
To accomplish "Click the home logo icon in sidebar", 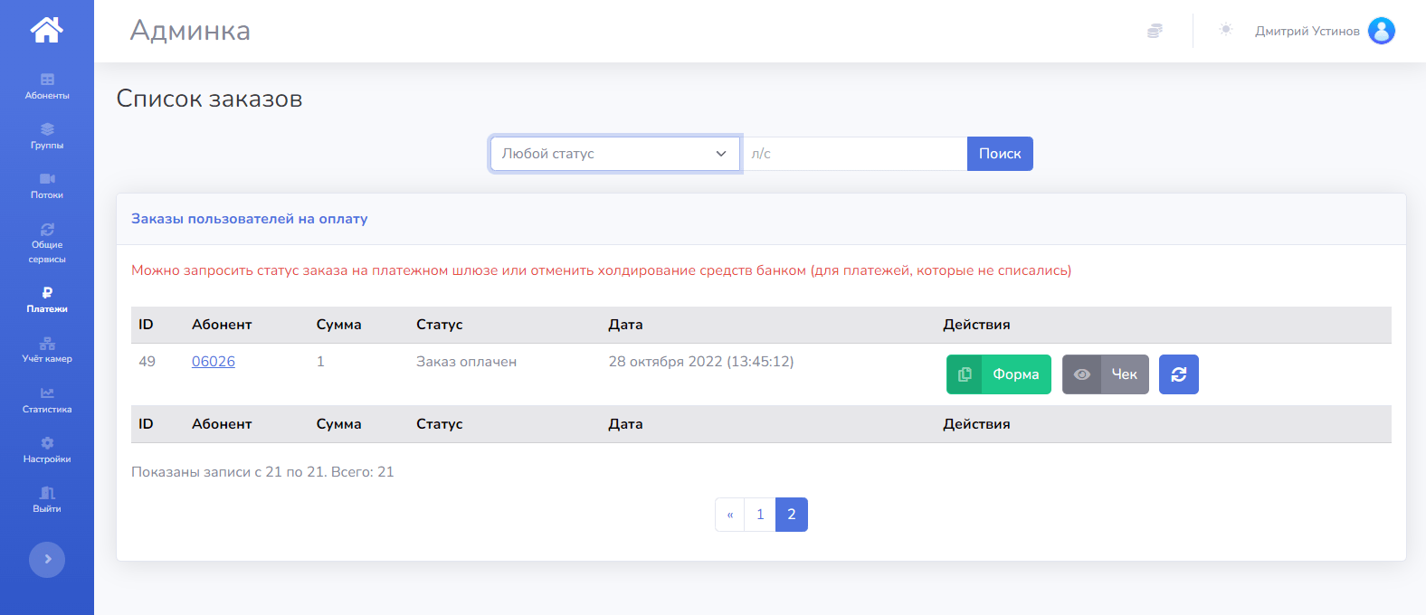I will coord(46,30).
